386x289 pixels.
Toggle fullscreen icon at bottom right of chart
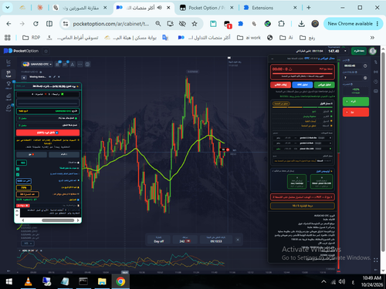point(376,260)
